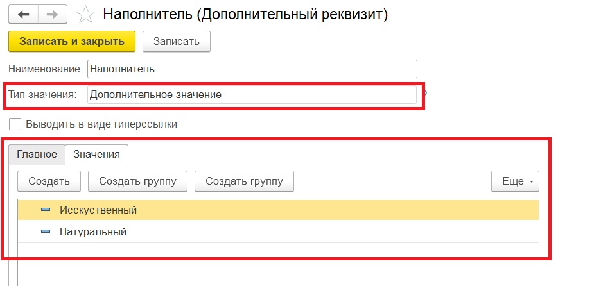Image resolution: width=592 pixels, height=286 pixels.
Task: Click the icon beside Исскуственный
Action: click(46, 210)
